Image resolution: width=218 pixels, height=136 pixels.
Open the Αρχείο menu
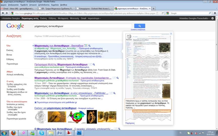[4, 5]
